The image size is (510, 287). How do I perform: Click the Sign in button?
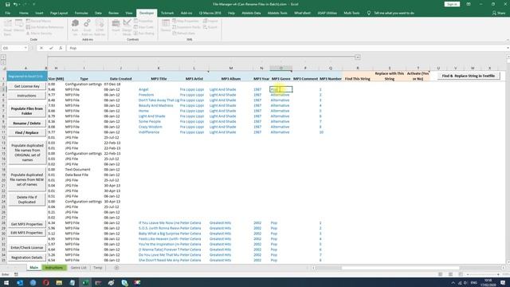click(452, 4)
